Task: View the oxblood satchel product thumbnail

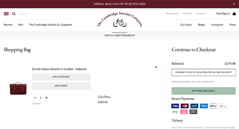Action: 18,88
